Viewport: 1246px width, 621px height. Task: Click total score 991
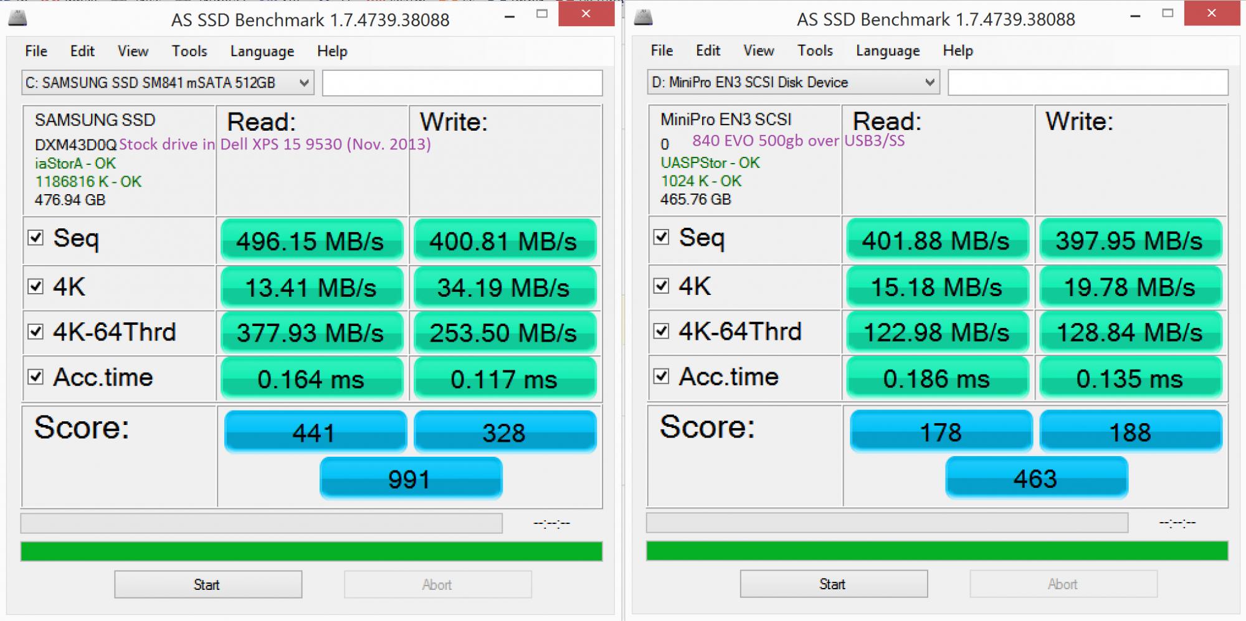coord(411,479)
